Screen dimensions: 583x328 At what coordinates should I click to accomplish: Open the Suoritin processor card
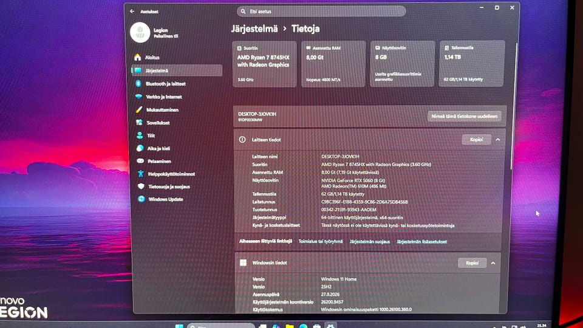(264, 64)
